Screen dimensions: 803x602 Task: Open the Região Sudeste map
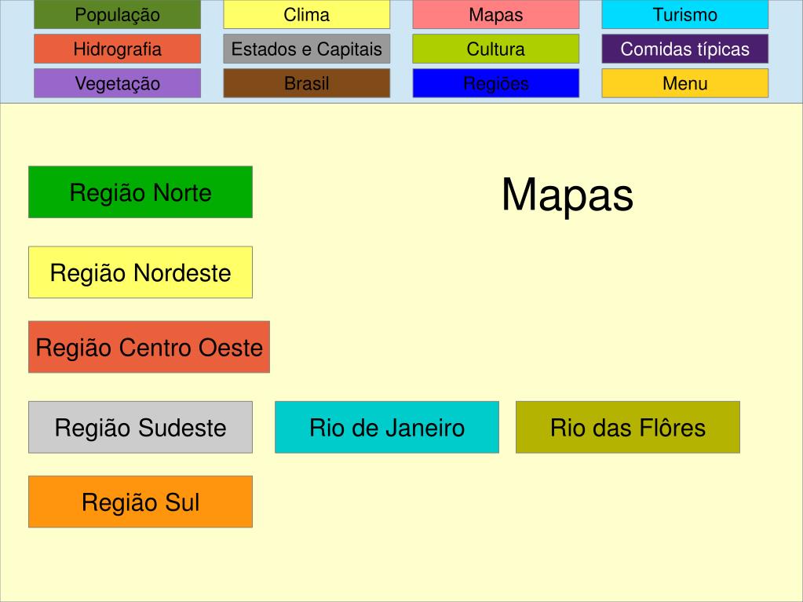(141, 427)
